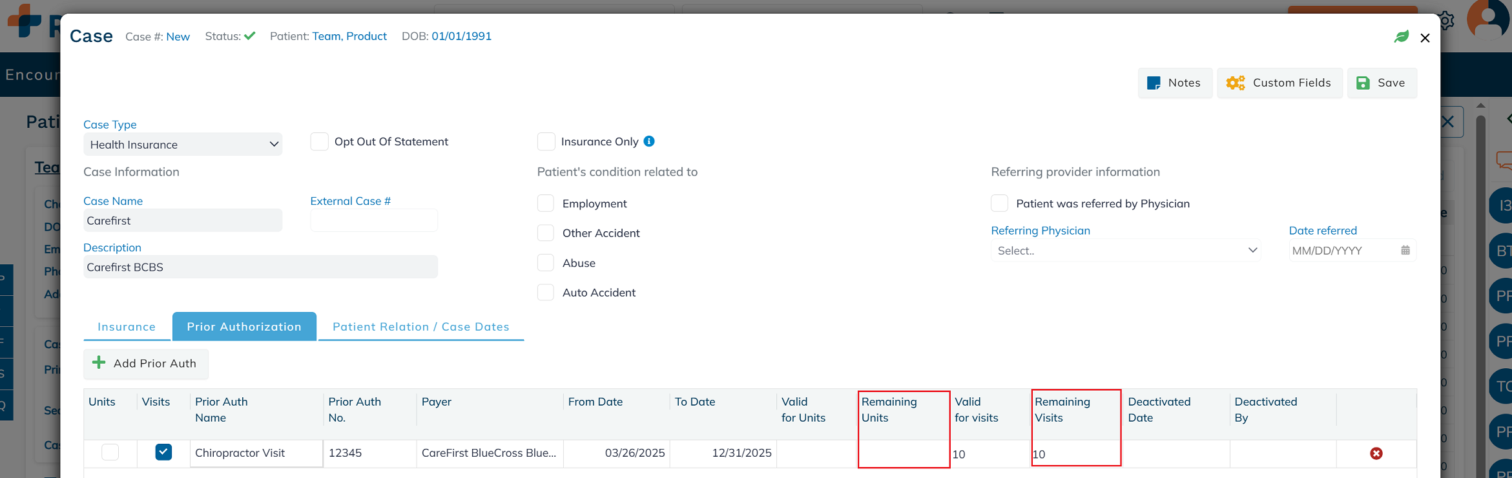This screenshot has width=1512, height=478.
Task: Click the External Case # input field
Action: click(373, 221)
